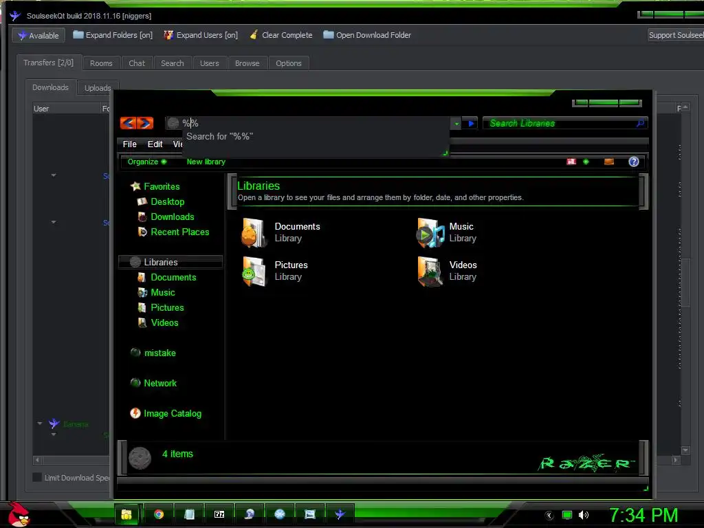Click Soulseek horizontal scrollbar left arrow

coord(38,460)
